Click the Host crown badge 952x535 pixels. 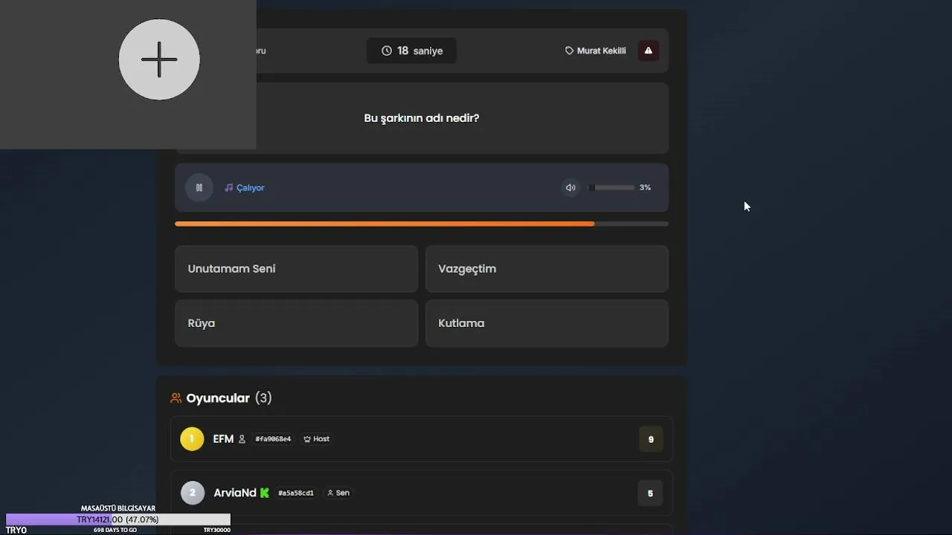coord(316,439)
